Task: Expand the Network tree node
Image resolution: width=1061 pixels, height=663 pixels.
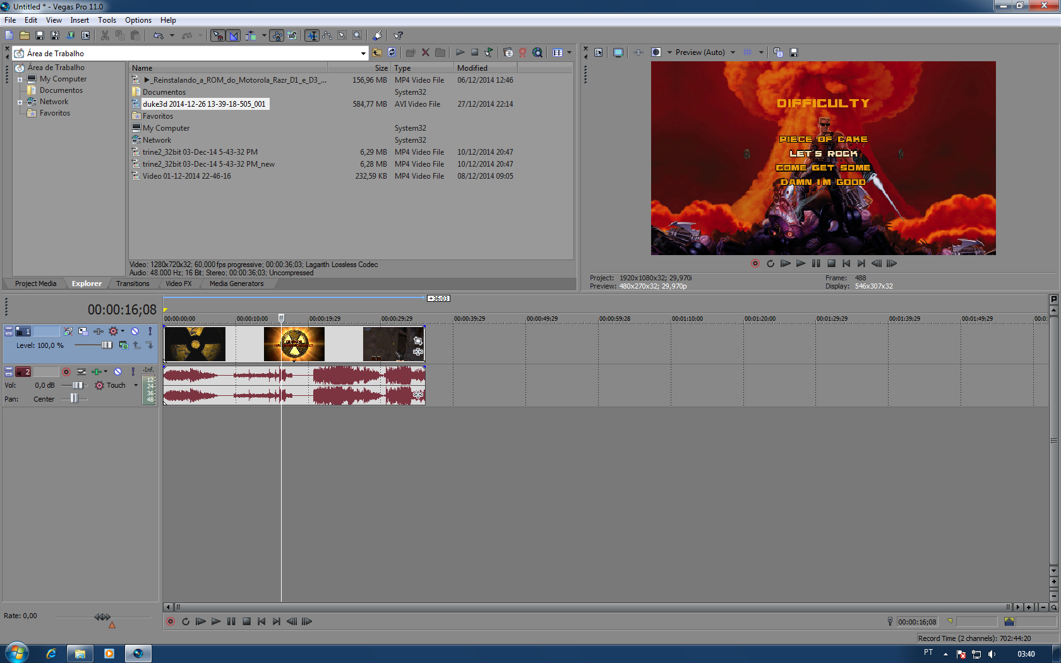Action: [x=20, y=102]
